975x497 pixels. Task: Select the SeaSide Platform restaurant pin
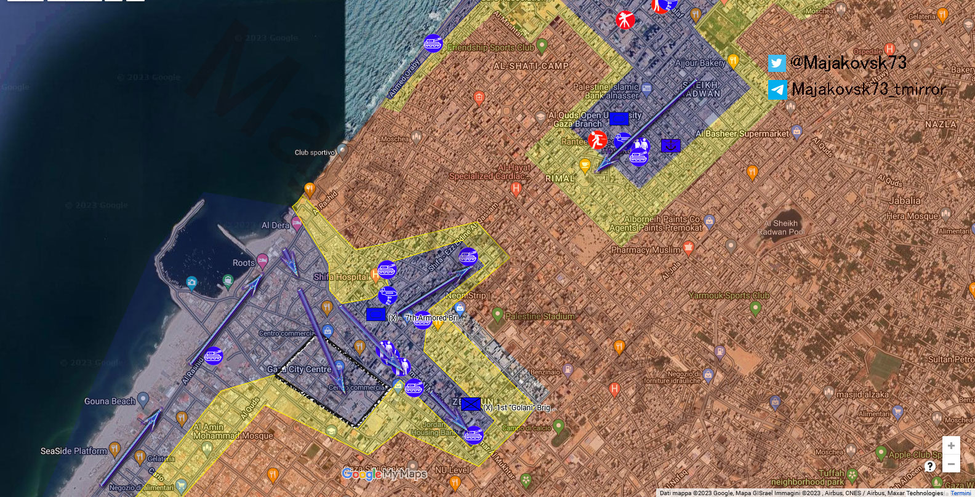click(x=114, y=449)
